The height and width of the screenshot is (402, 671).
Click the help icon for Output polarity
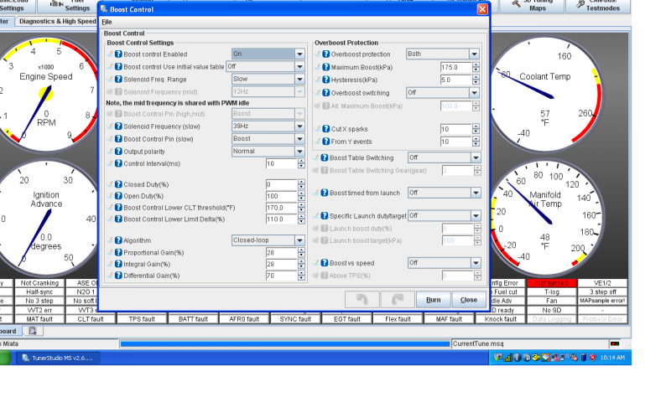pos(118,152)
